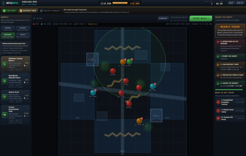The width and height of the screenshot is (246, 156).
Task: Click the FPV Drone marker below Orion Tether
Action: (129, 104)
